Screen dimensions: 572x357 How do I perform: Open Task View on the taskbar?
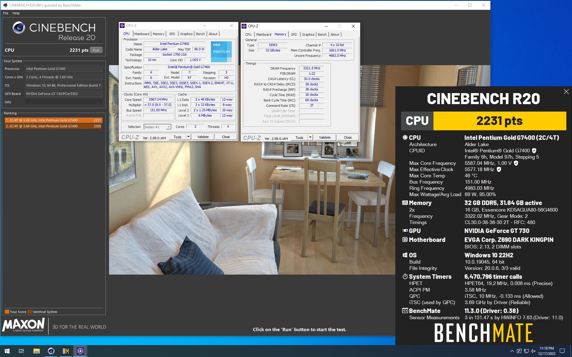21,351
